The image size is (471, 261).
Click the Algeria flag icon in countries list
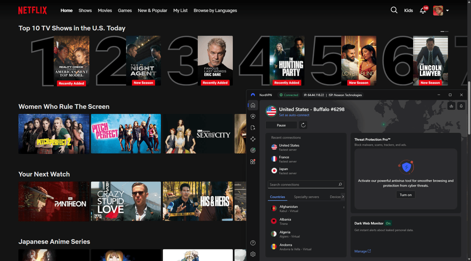(x=274, y=234)
